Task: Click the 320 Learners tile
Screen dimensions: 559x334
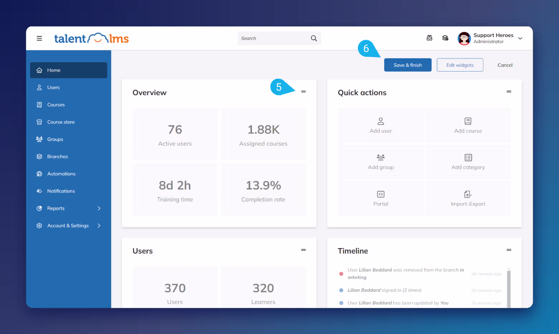Action: pos(263,287)
